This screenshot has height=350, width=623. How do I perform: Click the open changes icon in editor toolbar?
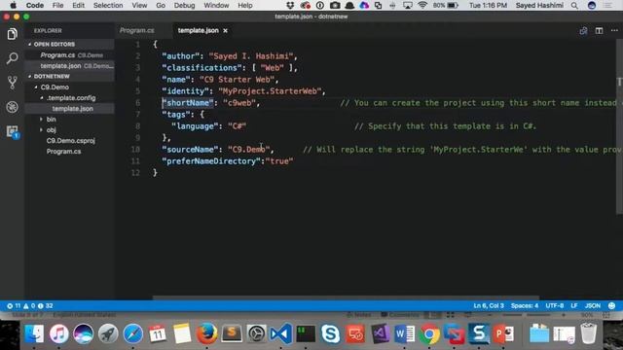click(x=583, y=30)
